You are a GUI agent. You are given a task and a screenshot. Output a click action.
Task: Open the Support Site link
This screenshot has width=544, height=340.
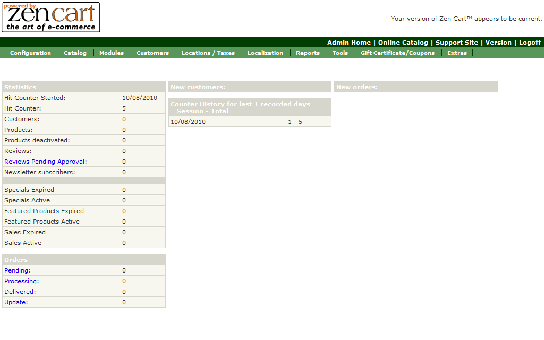457,42
